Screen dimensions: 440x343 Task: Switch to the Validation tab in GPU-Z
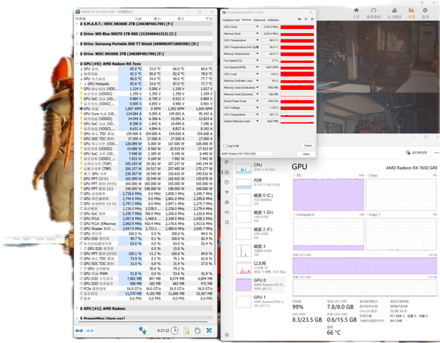(x=273, y=20)
